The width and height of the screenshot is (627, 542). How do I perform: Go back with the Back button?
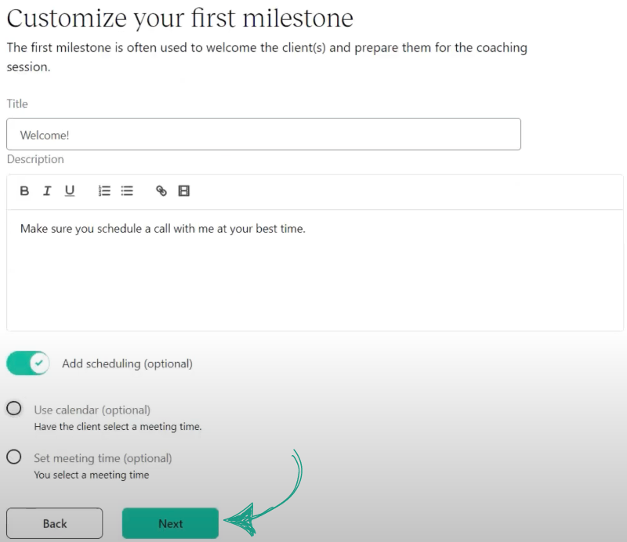point(55,523)
